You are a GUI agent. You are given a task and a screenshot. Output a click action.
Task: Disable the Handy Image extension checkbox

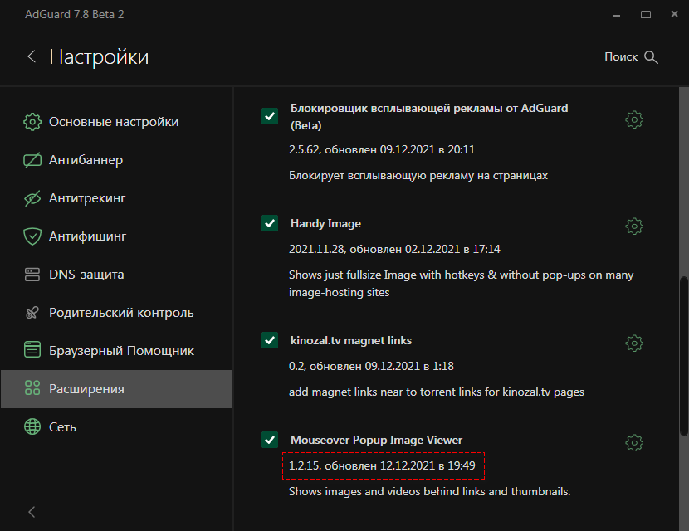pyautogui.click(x=269, y=223)
